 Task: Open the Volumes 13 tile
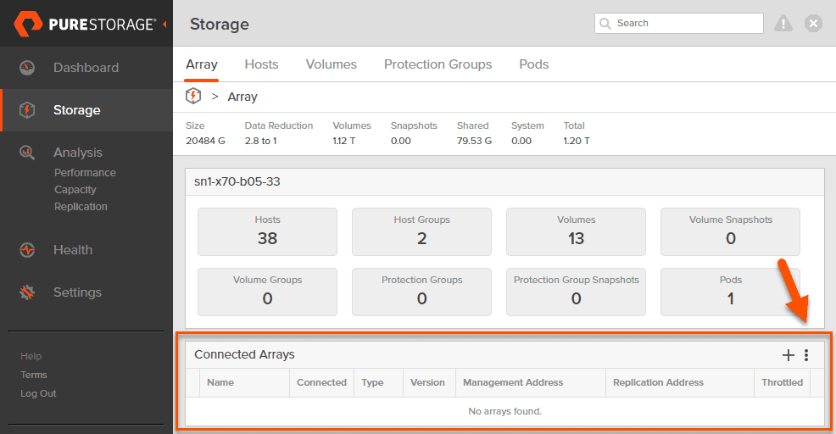point(576,231)
